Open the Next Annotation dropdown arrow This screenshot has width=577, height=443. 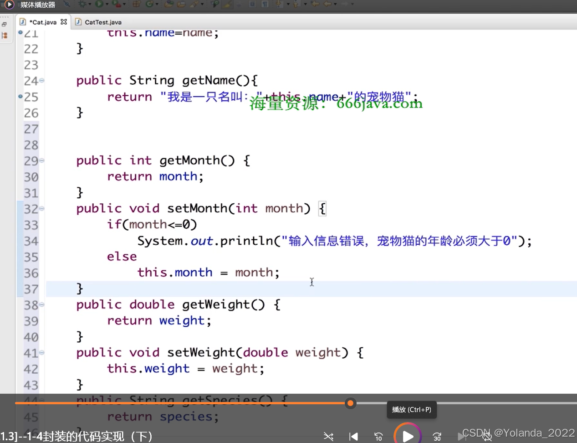(288, 5)
